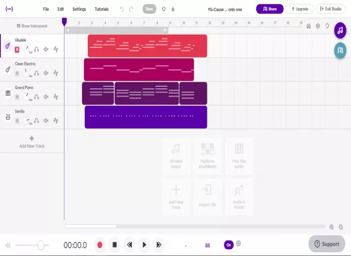This screenshot has width=351, height=256.
Task: Select the Clean Electric guitar icon
Action: coord(8,70)
